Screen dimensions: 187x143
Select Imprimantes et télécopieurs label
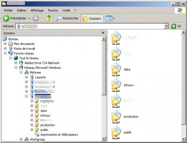click(x=59, y=134)
